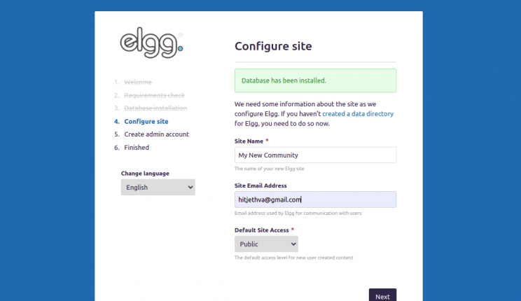
Task: Click the Default Site Access label
Action: point(263,230)
